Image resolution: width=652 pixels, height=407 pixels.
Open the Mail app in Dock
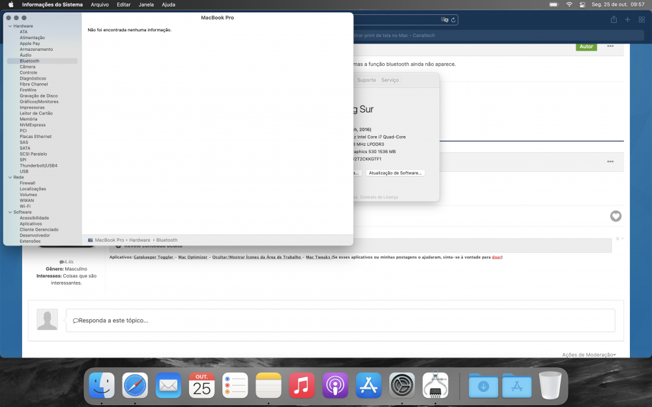168,385
